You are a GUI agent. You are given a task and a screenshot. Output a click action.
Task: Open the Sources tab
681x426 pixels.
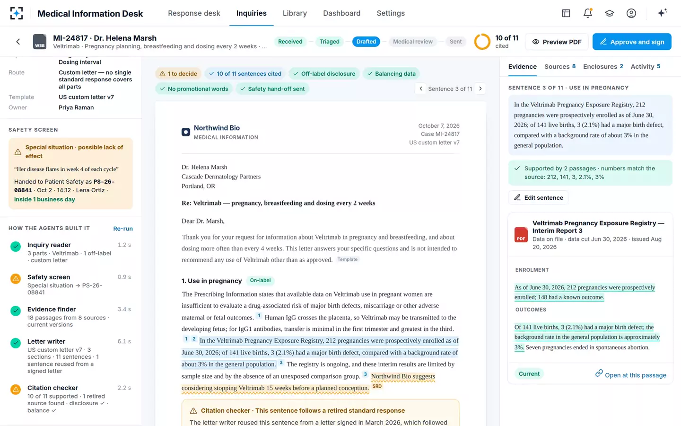click(x=560, y=67)
